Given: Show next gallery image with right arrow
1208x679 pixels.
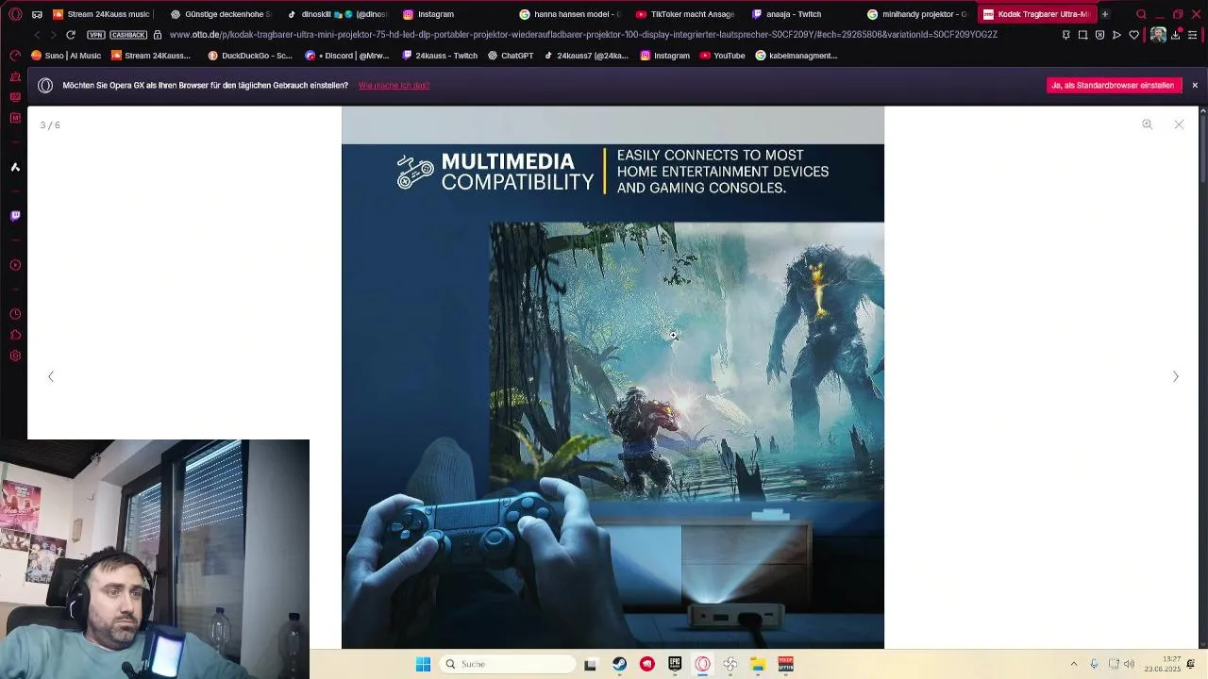Looking at the screenshot, I should tap(1175, 376).
